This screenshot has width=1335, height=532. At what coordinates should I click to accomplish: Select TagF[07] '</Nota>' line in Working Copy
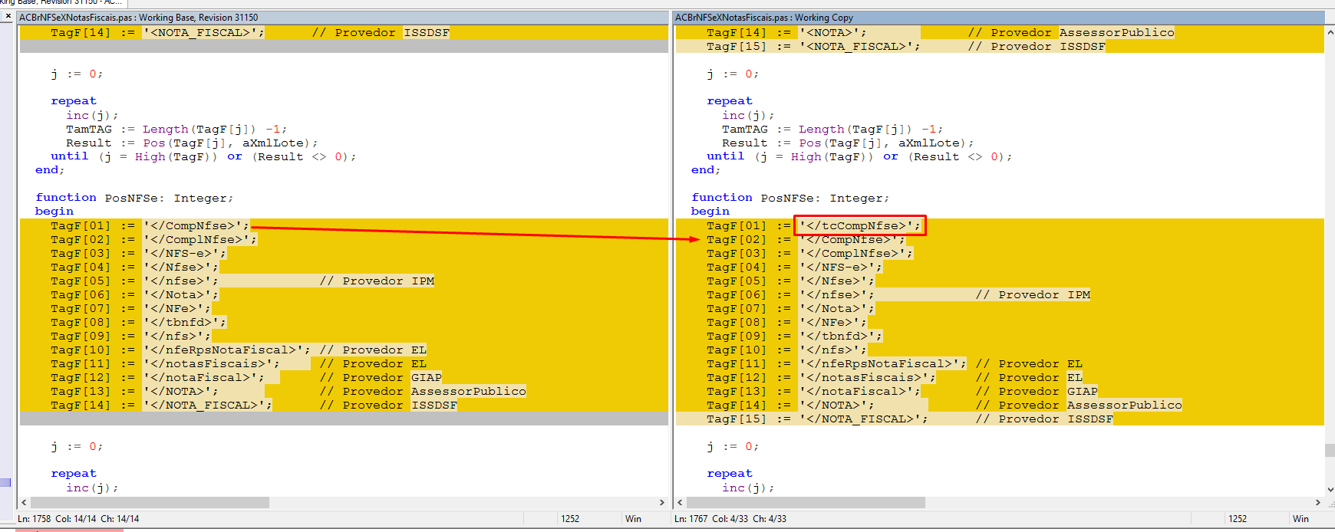click(1000, 308)
